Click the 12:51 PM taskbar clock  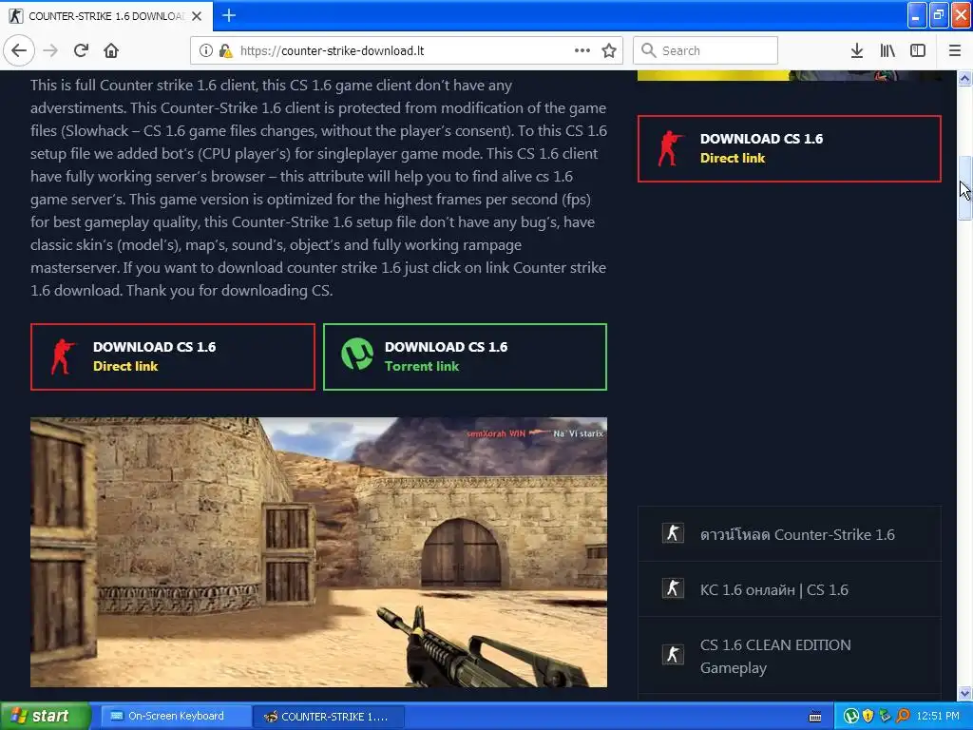point(938,717)
